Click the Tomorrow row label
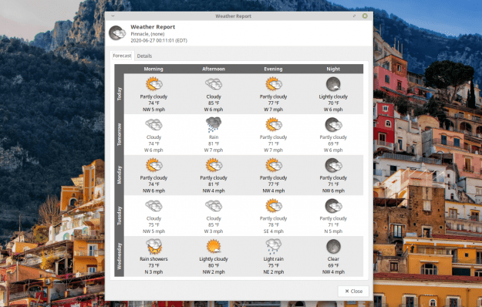Screen dimensions: 482x307 pyautogui.click(x=120, y=134)
